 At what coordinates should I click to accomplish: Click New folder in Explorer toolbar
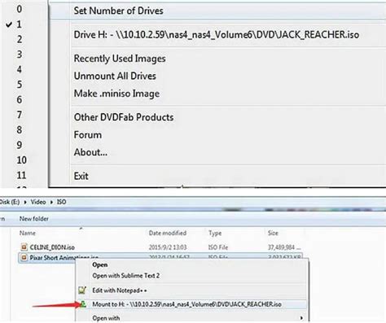coord(34,219)
